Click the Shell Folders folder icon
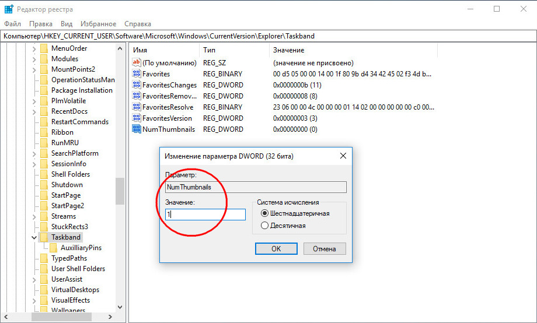The width and height of the screenshot is (537, 323). click(44, 174)
